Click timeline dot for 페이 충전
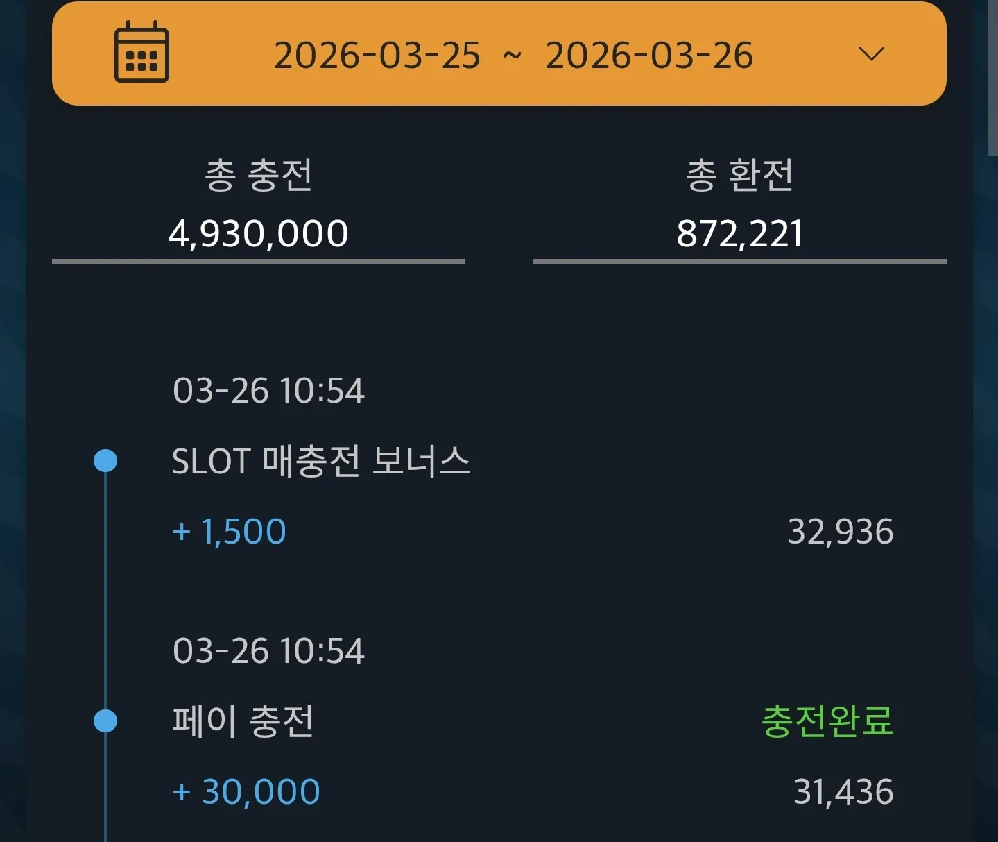 coord(105,721)
